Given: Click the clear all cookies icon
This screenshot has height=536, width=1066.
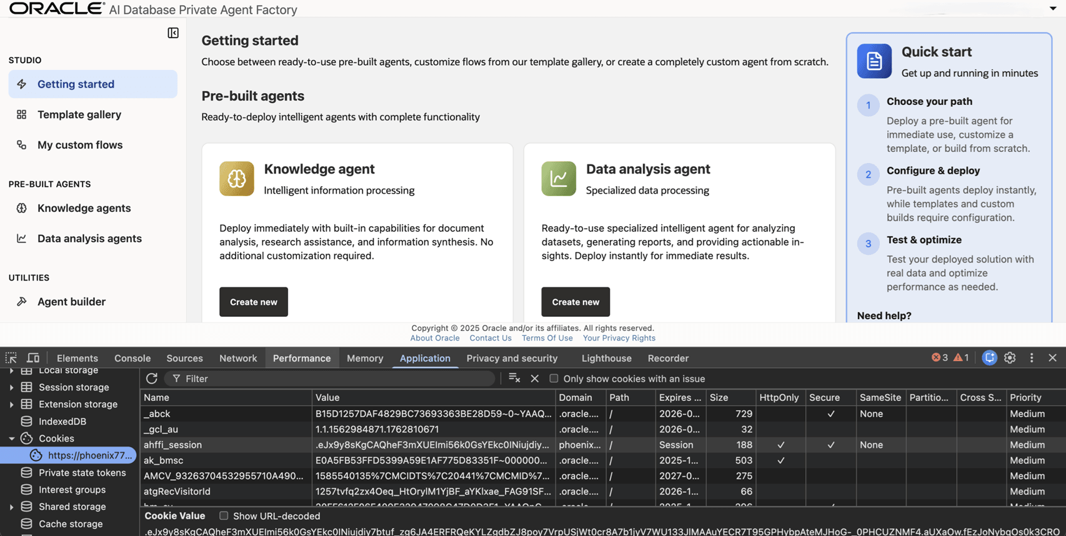Looking at the screenshot, I should (514, 378).
